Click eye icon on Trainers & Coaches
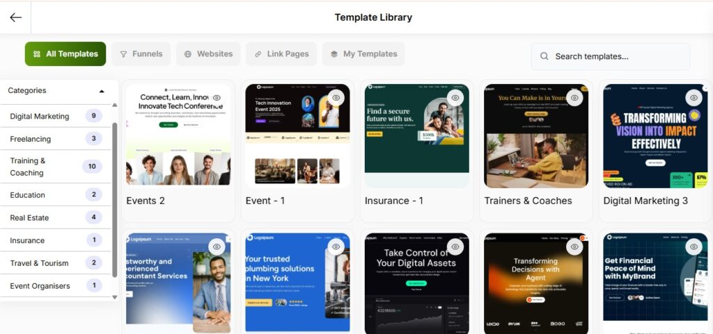 574,97
